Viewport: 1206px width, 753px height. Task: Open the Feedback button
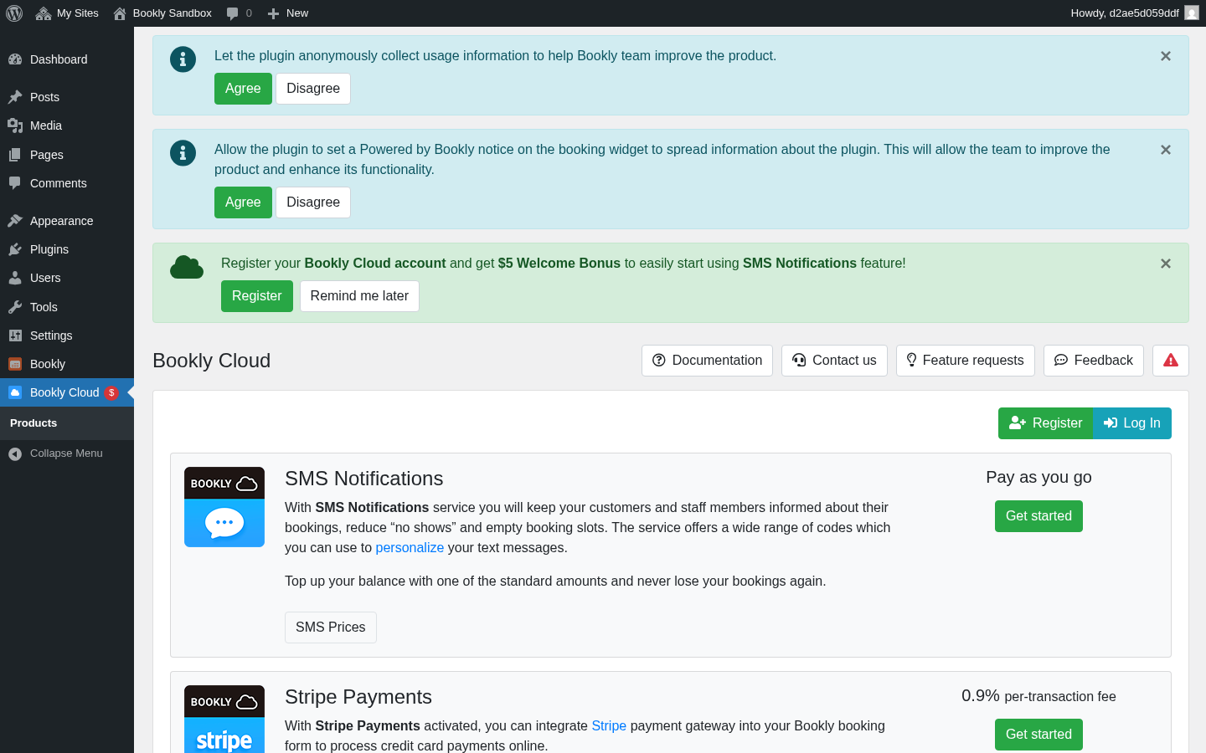1094,361
